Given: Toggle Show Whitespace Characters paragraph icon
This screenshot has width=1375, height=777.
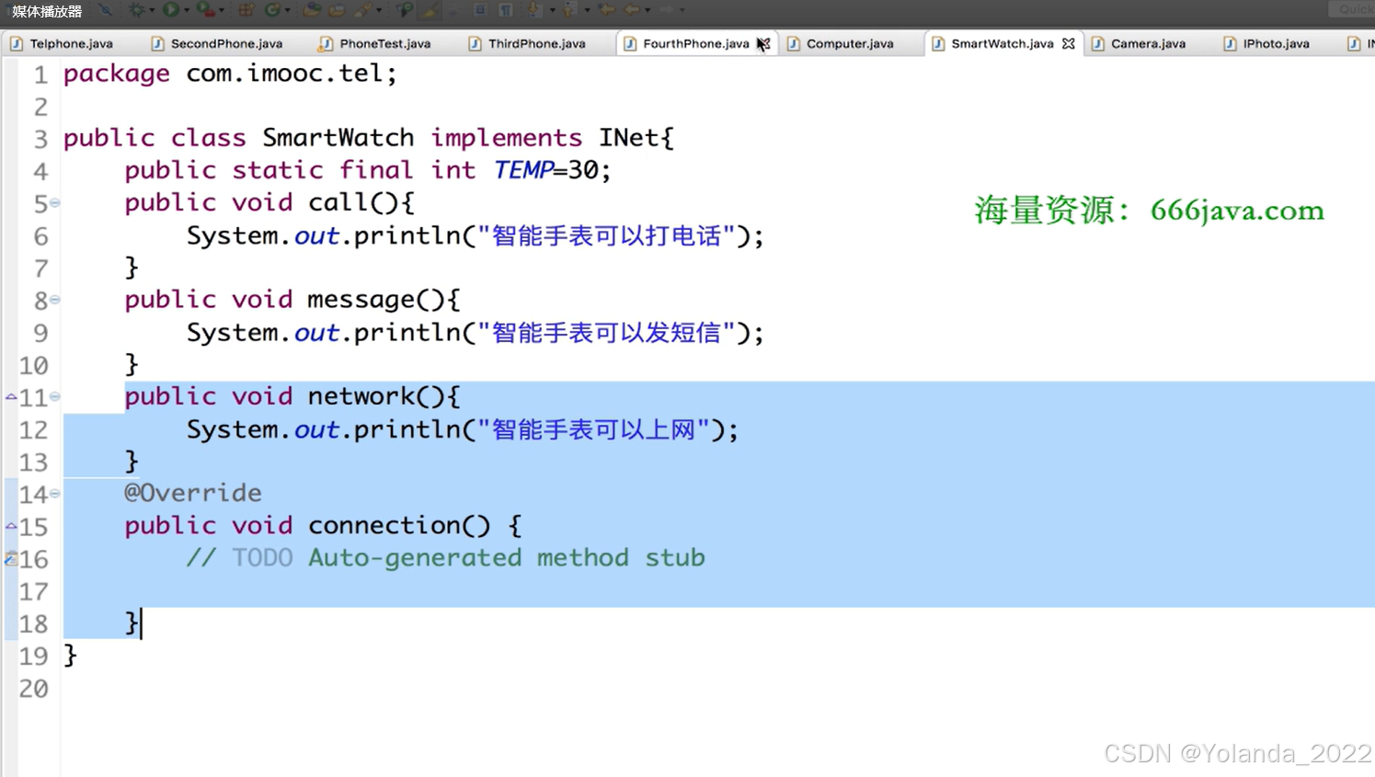Looking at the screenshot, I should [x=505, y=10].
